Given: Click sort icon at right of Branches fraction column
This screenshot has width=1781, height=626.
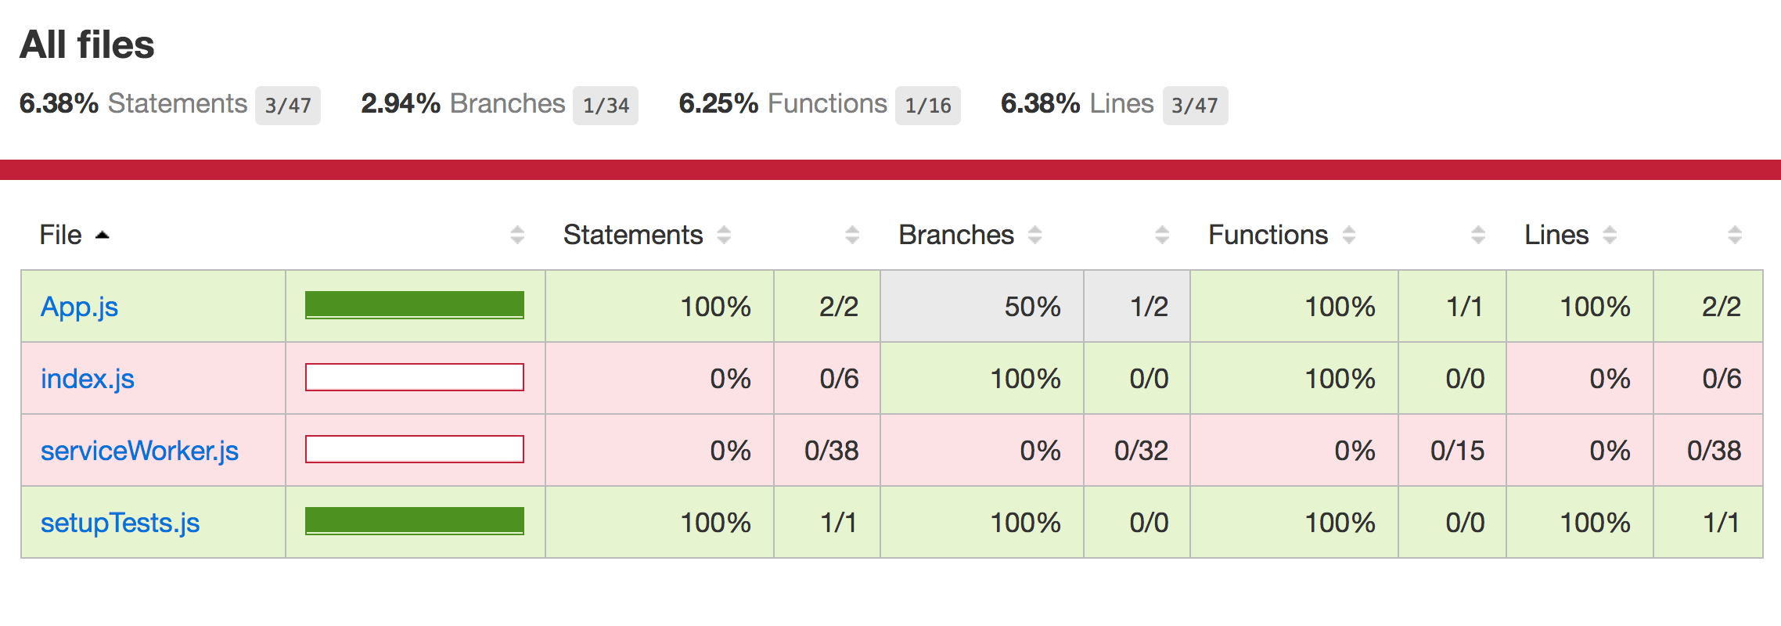Looking at the screenshot, I should (1162, 235).
